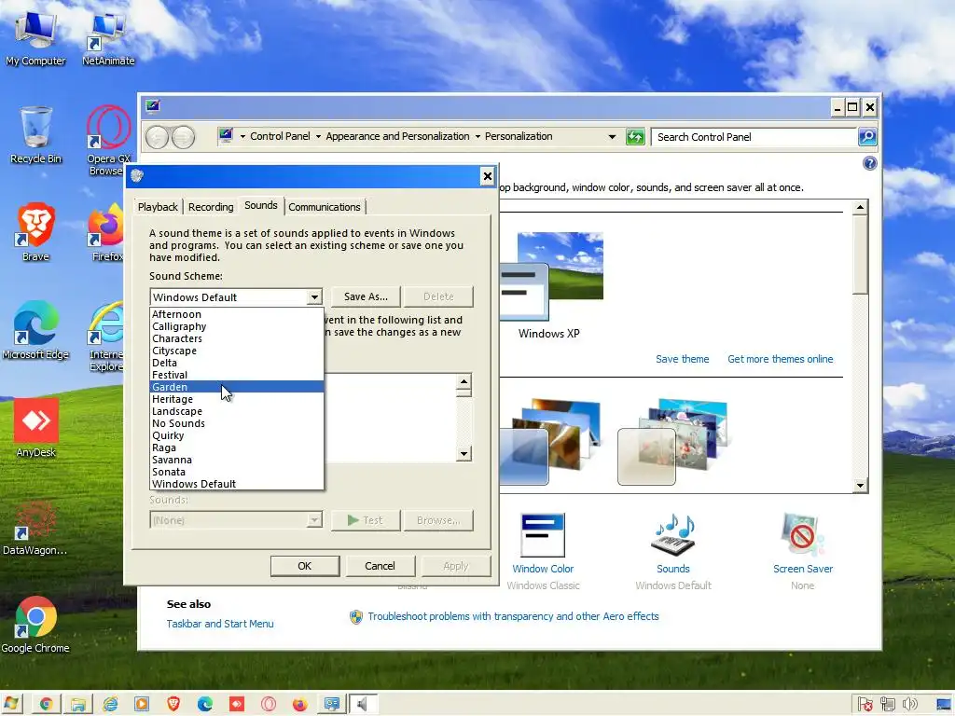Screen dimensions: 955x716
Task: Click the Back button in Control Panel
Action: 157,137
